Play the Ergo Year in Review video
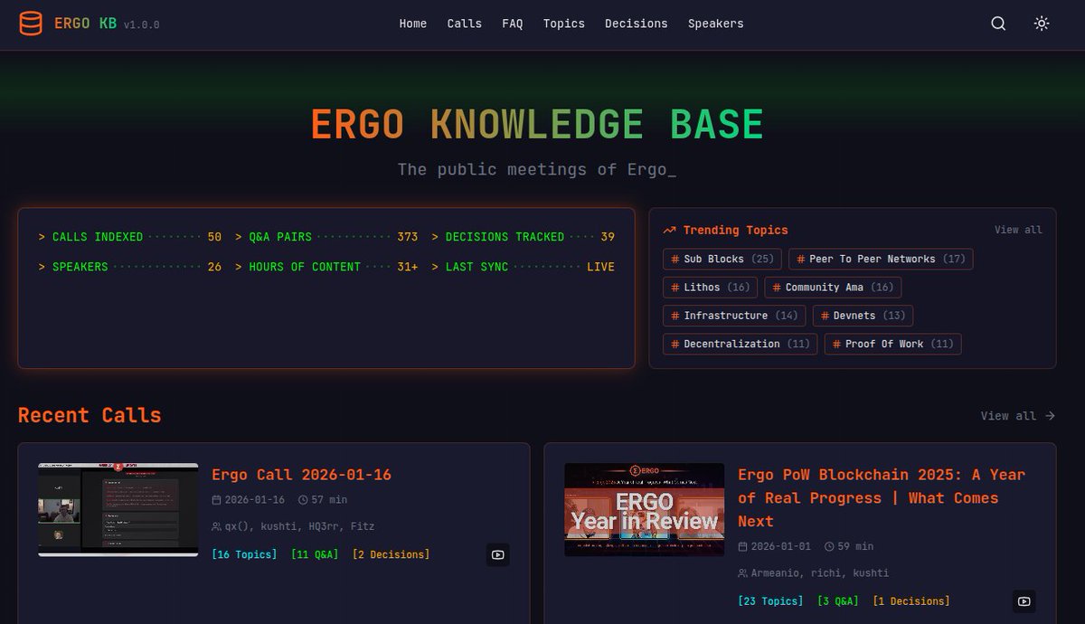 coord(1023,600)
